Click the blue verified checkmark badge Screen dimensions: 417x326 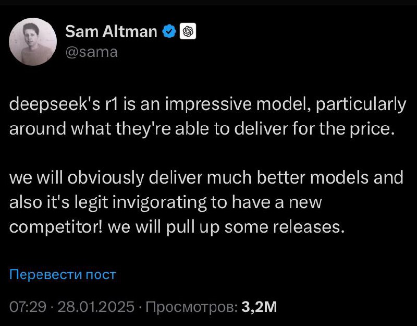point(169,31)
